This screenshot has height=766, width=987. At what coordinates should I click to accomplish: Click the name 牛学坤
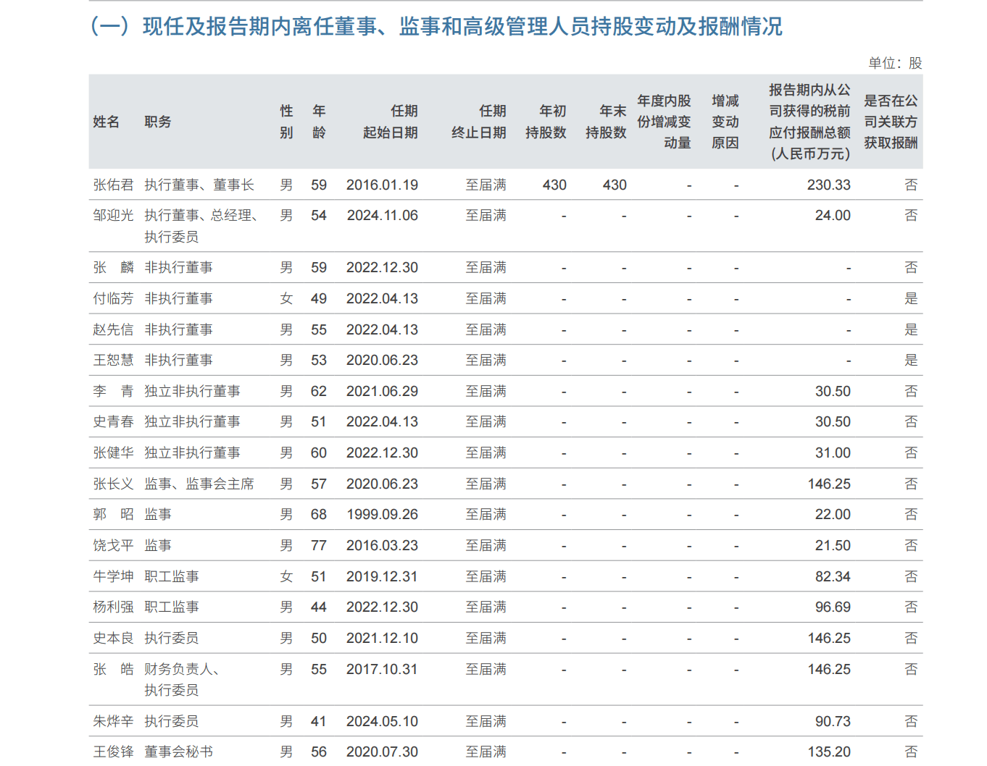click(x=113, y=576)
